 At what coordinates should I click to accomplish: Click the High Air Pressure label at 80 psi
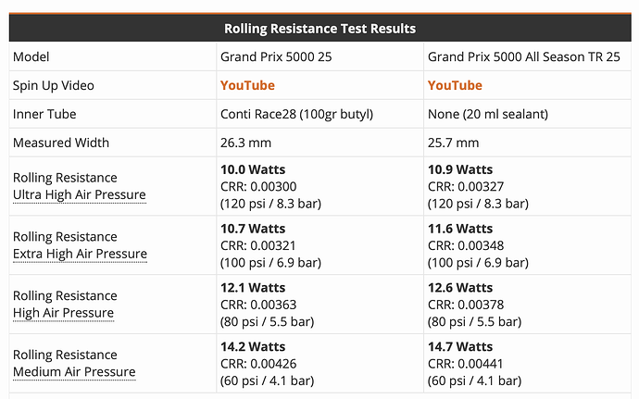pos(64,313)
